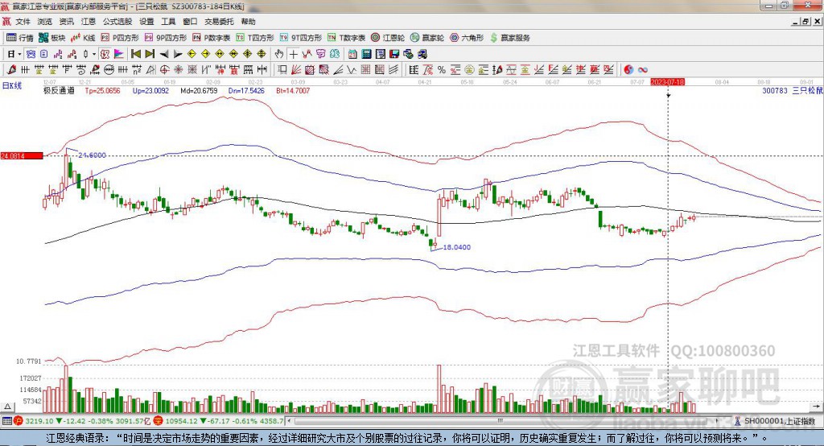Open the 文件 menu

(x=23, y=22)
